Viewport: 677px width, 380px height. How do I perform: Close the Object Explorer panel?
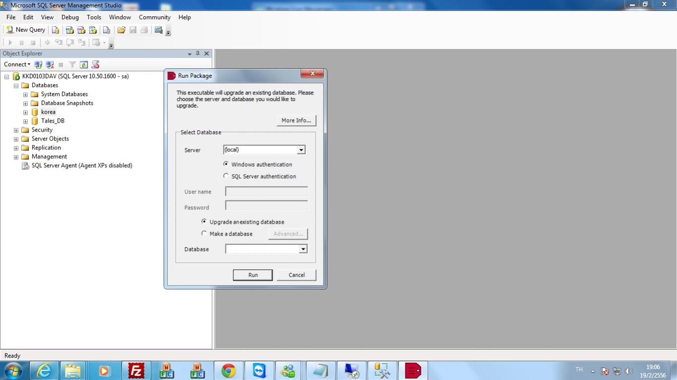207,53
